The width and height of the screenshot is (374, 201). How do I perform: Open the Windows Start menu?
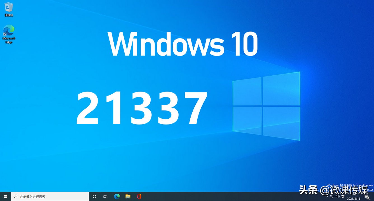pos(5,197)
